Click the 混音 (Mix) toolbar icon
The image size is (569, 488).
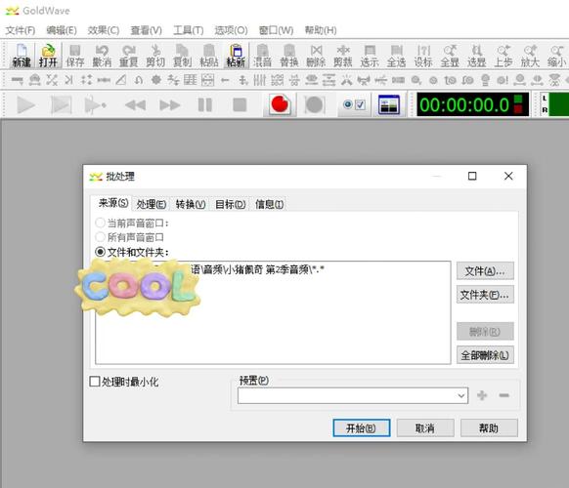pos(262,55)
